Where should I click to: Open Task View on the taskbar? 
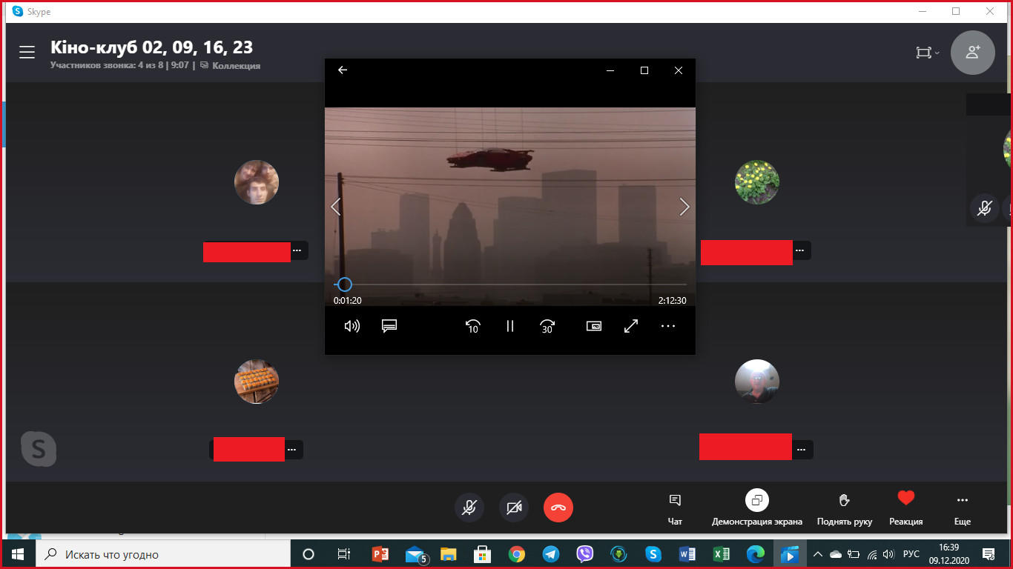click(343, 554)
